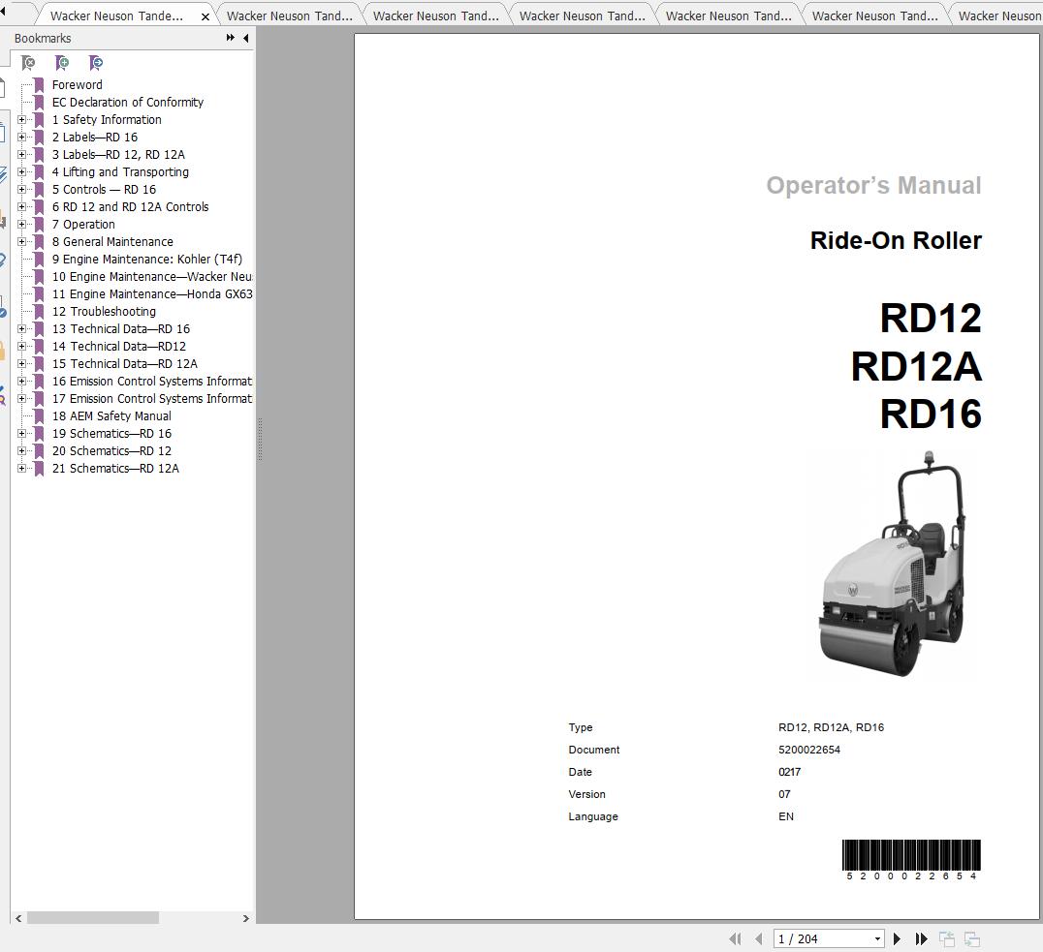
Task: Expand the 1 Safety Information bookmark
Action: pos(21,119)
